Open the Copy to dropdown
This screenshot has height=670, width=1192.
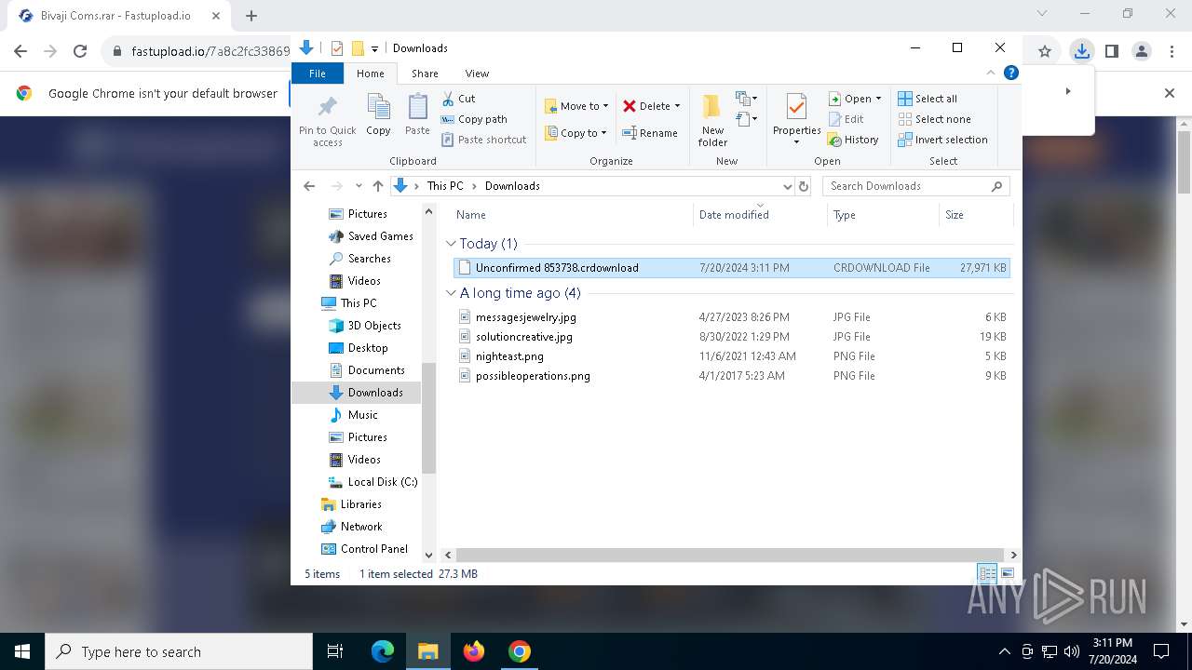[x=576, y=133]
